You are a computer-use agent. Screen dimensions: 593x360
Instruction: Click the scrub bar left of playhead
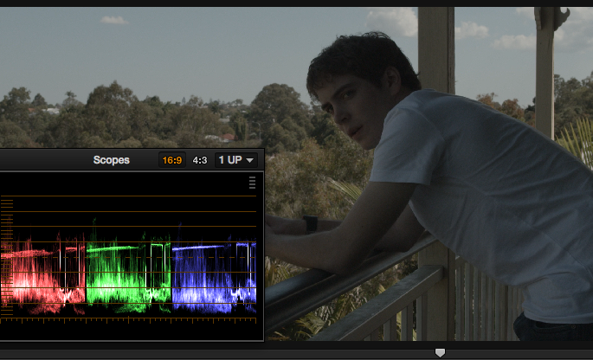[217, 354]
